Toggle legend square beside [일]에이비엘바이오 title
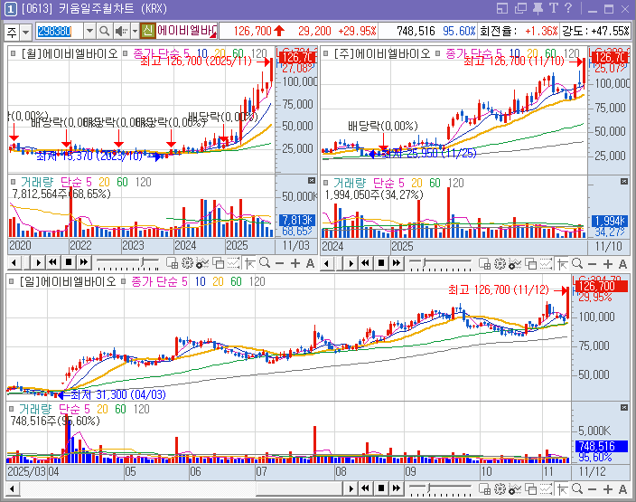The height and width of the screenshot is (502, 636). tap(12, 281)
